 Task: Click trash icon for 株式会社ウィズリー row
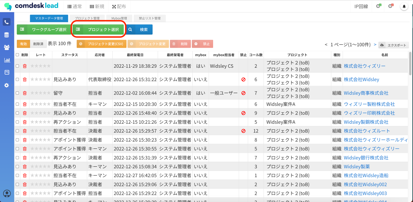[x=25, y=66]
